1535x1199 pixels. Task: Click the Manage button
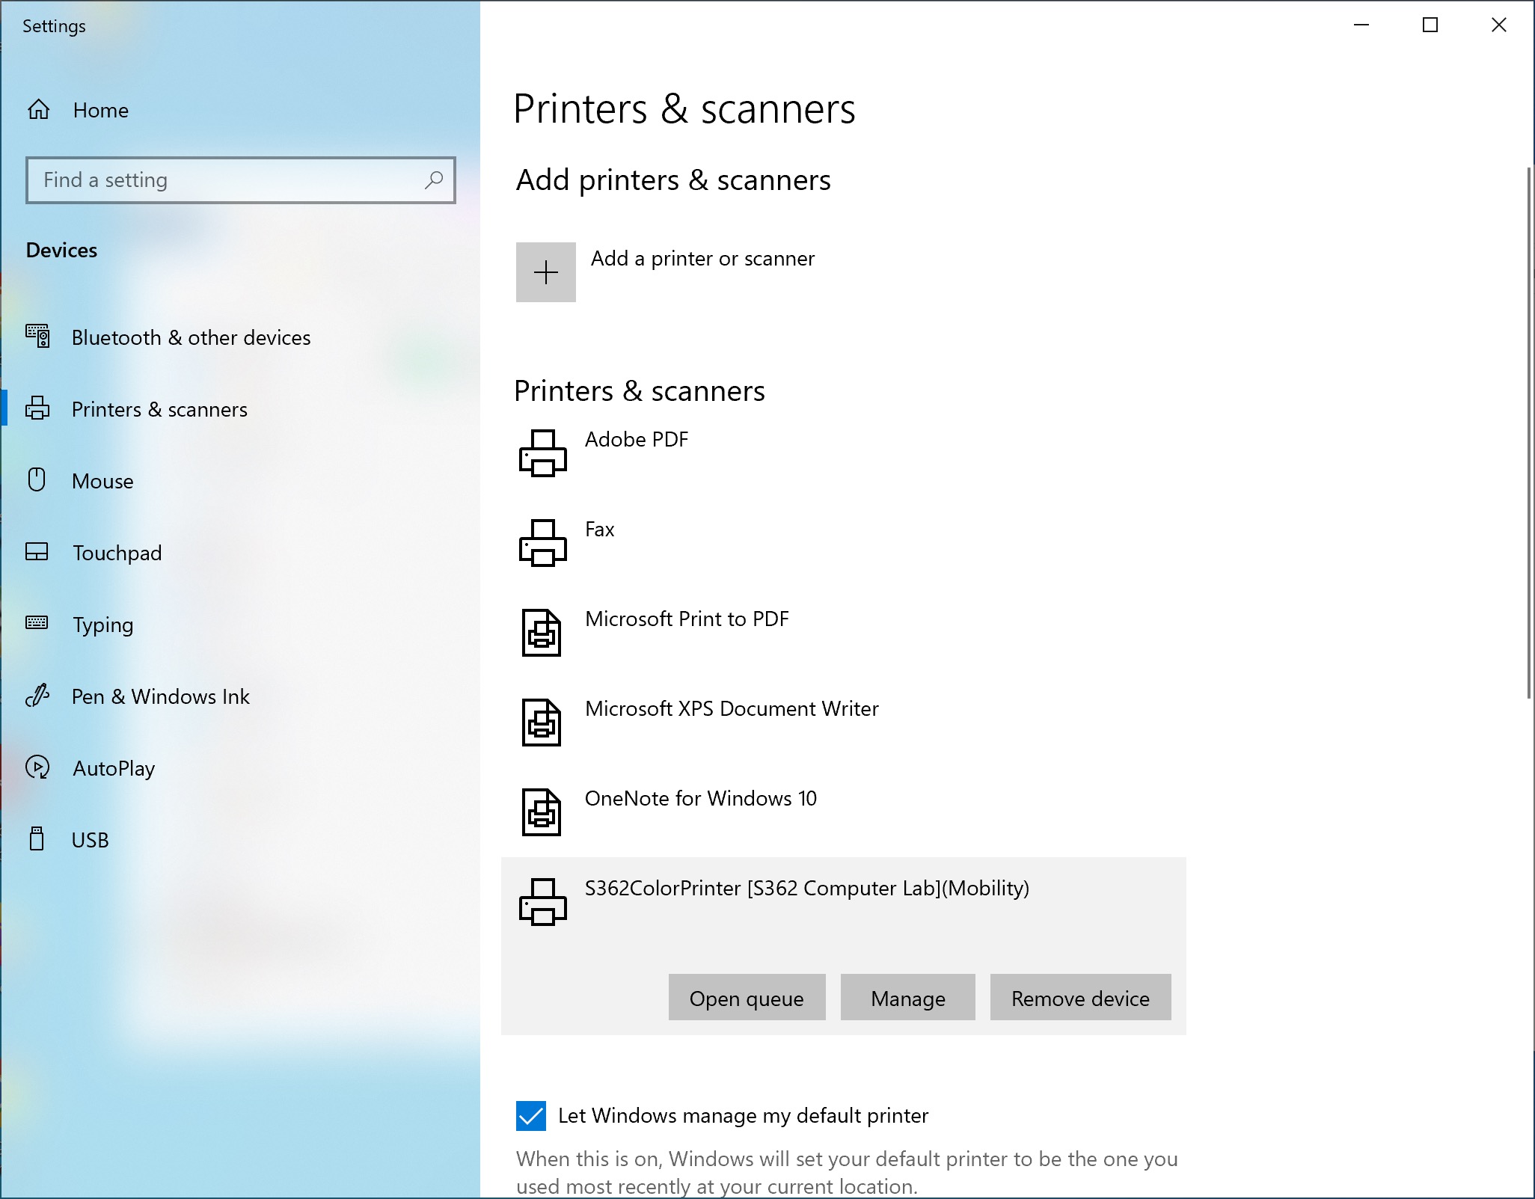point(908,997)
